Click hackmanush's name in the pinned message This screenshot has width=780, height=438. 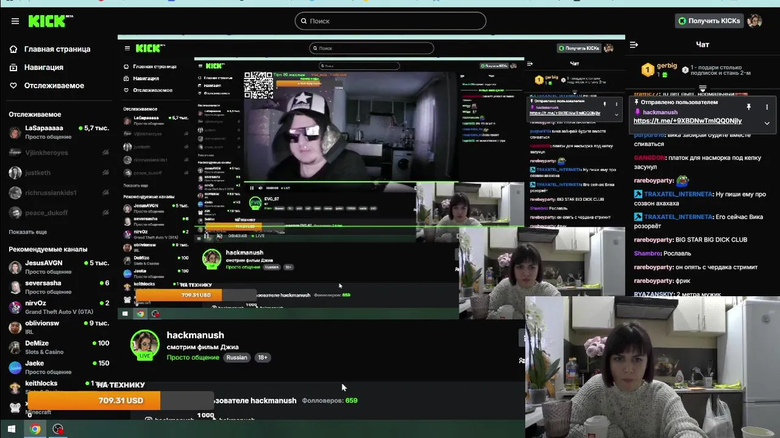(x=660, y=112)
